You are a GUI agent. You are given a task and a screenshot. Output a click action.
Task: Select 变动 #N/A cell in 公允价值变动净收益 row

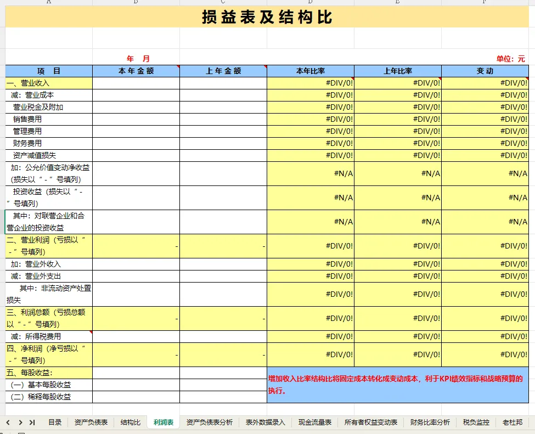pos(485,173)
